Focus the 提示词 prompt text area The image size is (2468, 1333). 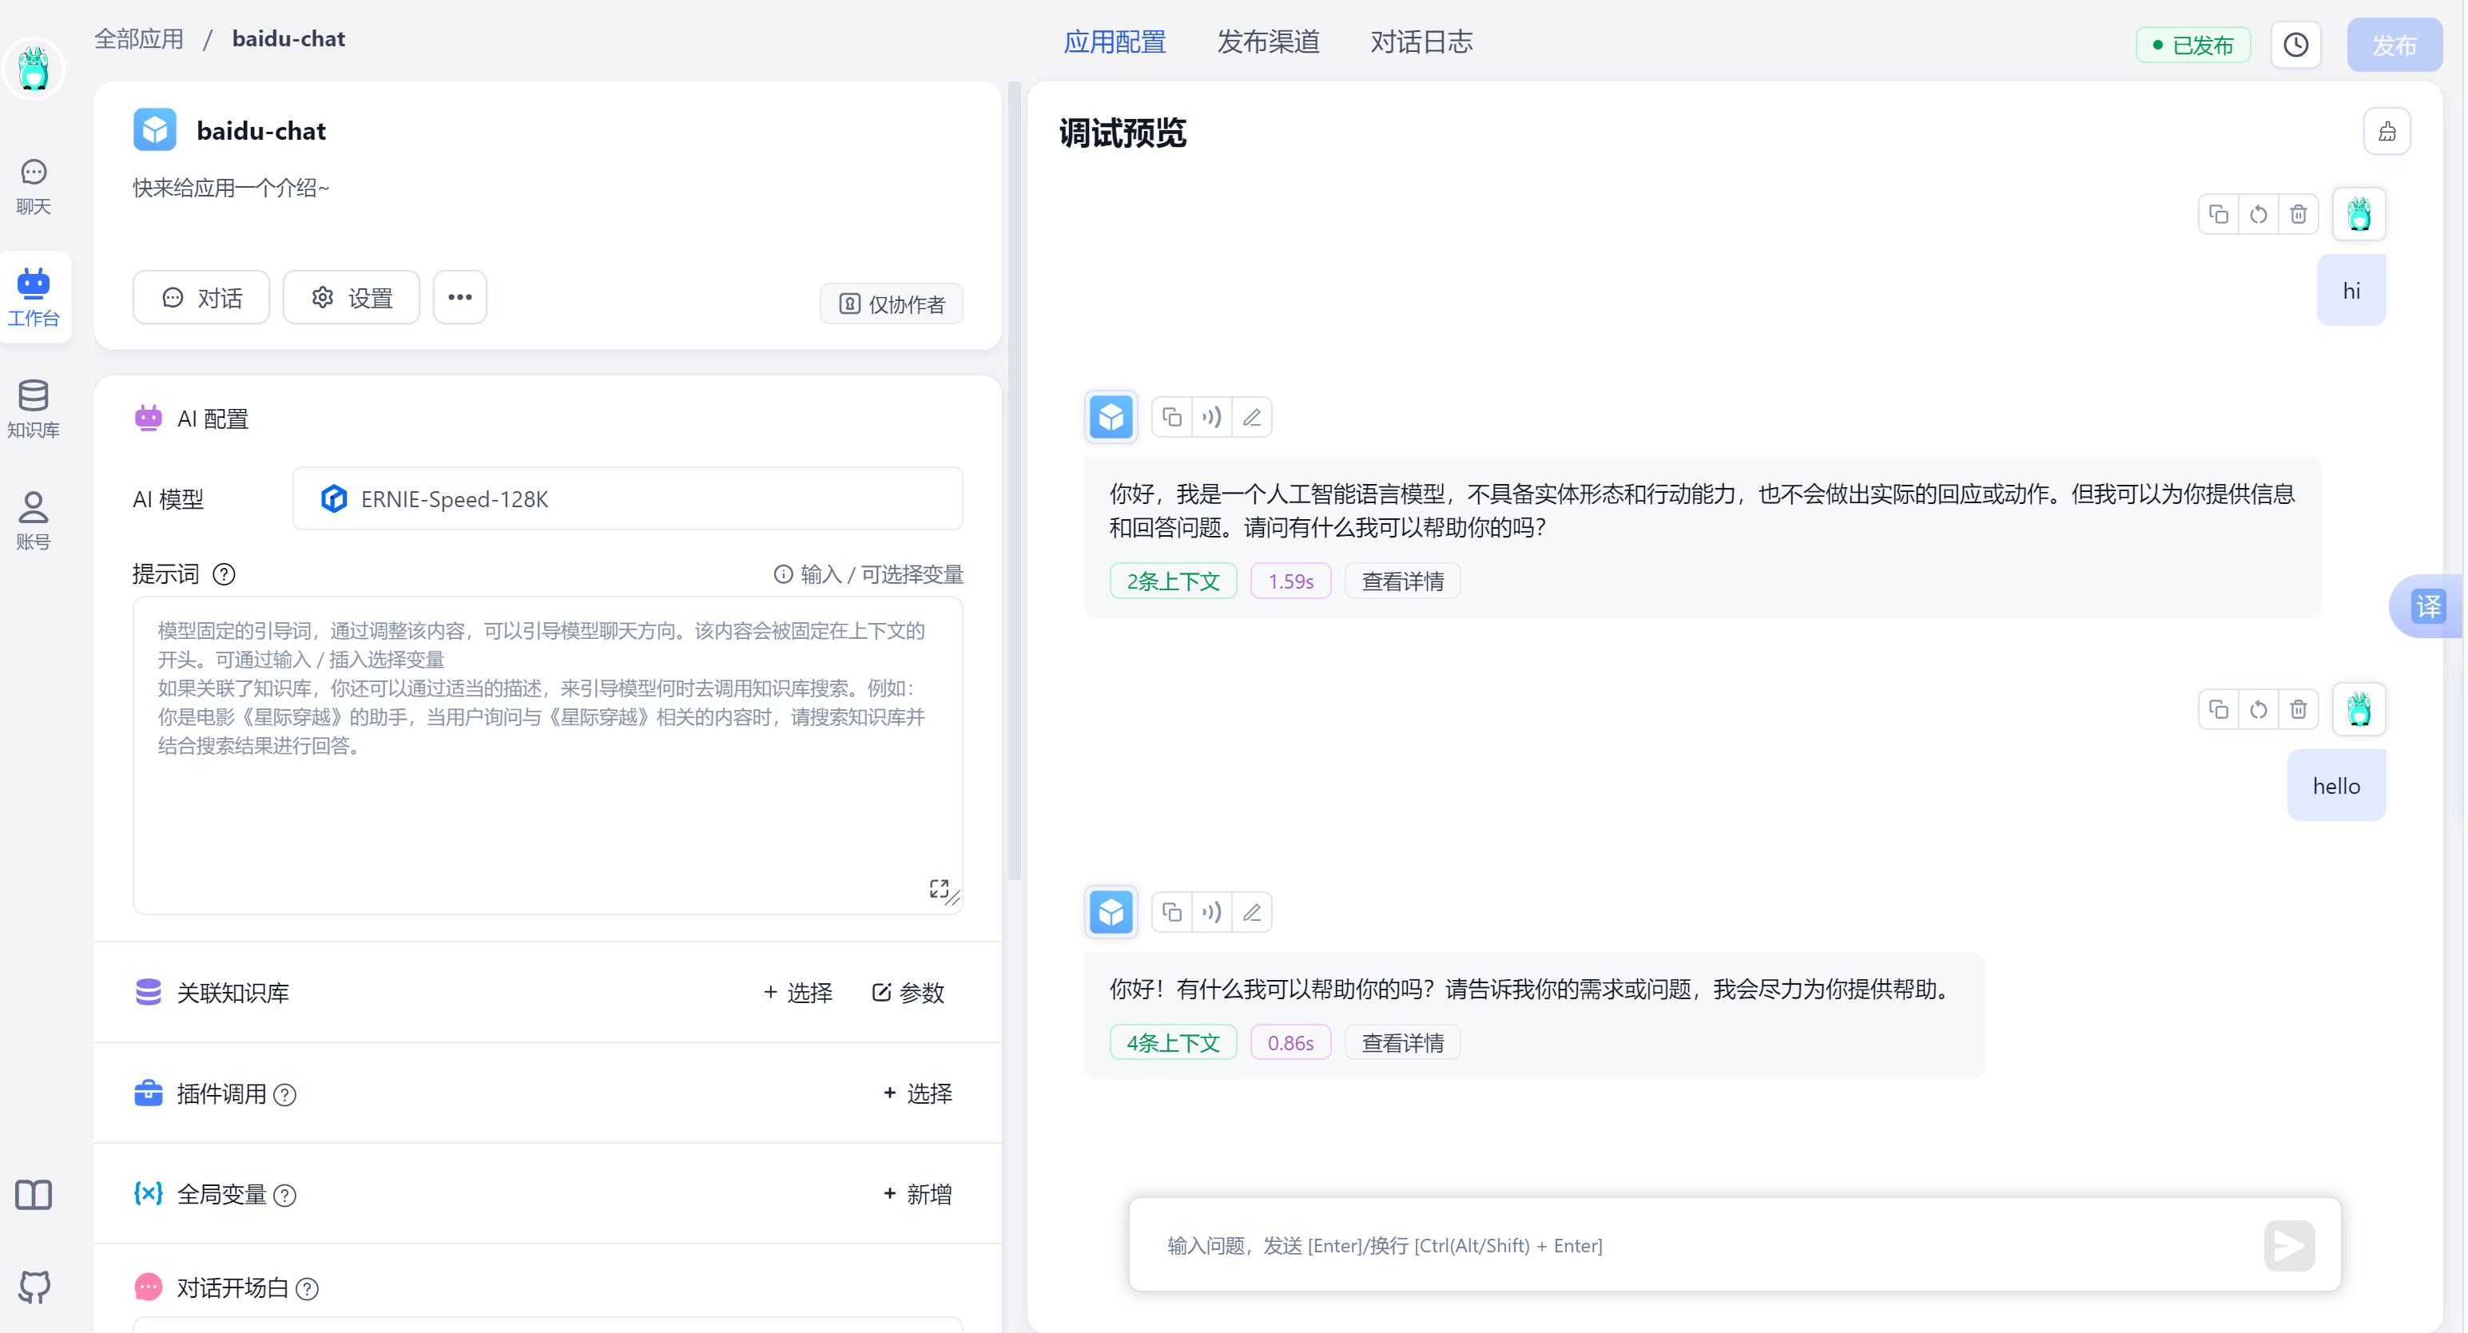click(x=547, y=755)
